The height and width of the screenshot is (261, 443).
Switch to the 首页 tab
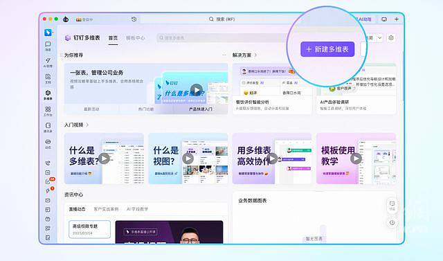click(113, 38)
